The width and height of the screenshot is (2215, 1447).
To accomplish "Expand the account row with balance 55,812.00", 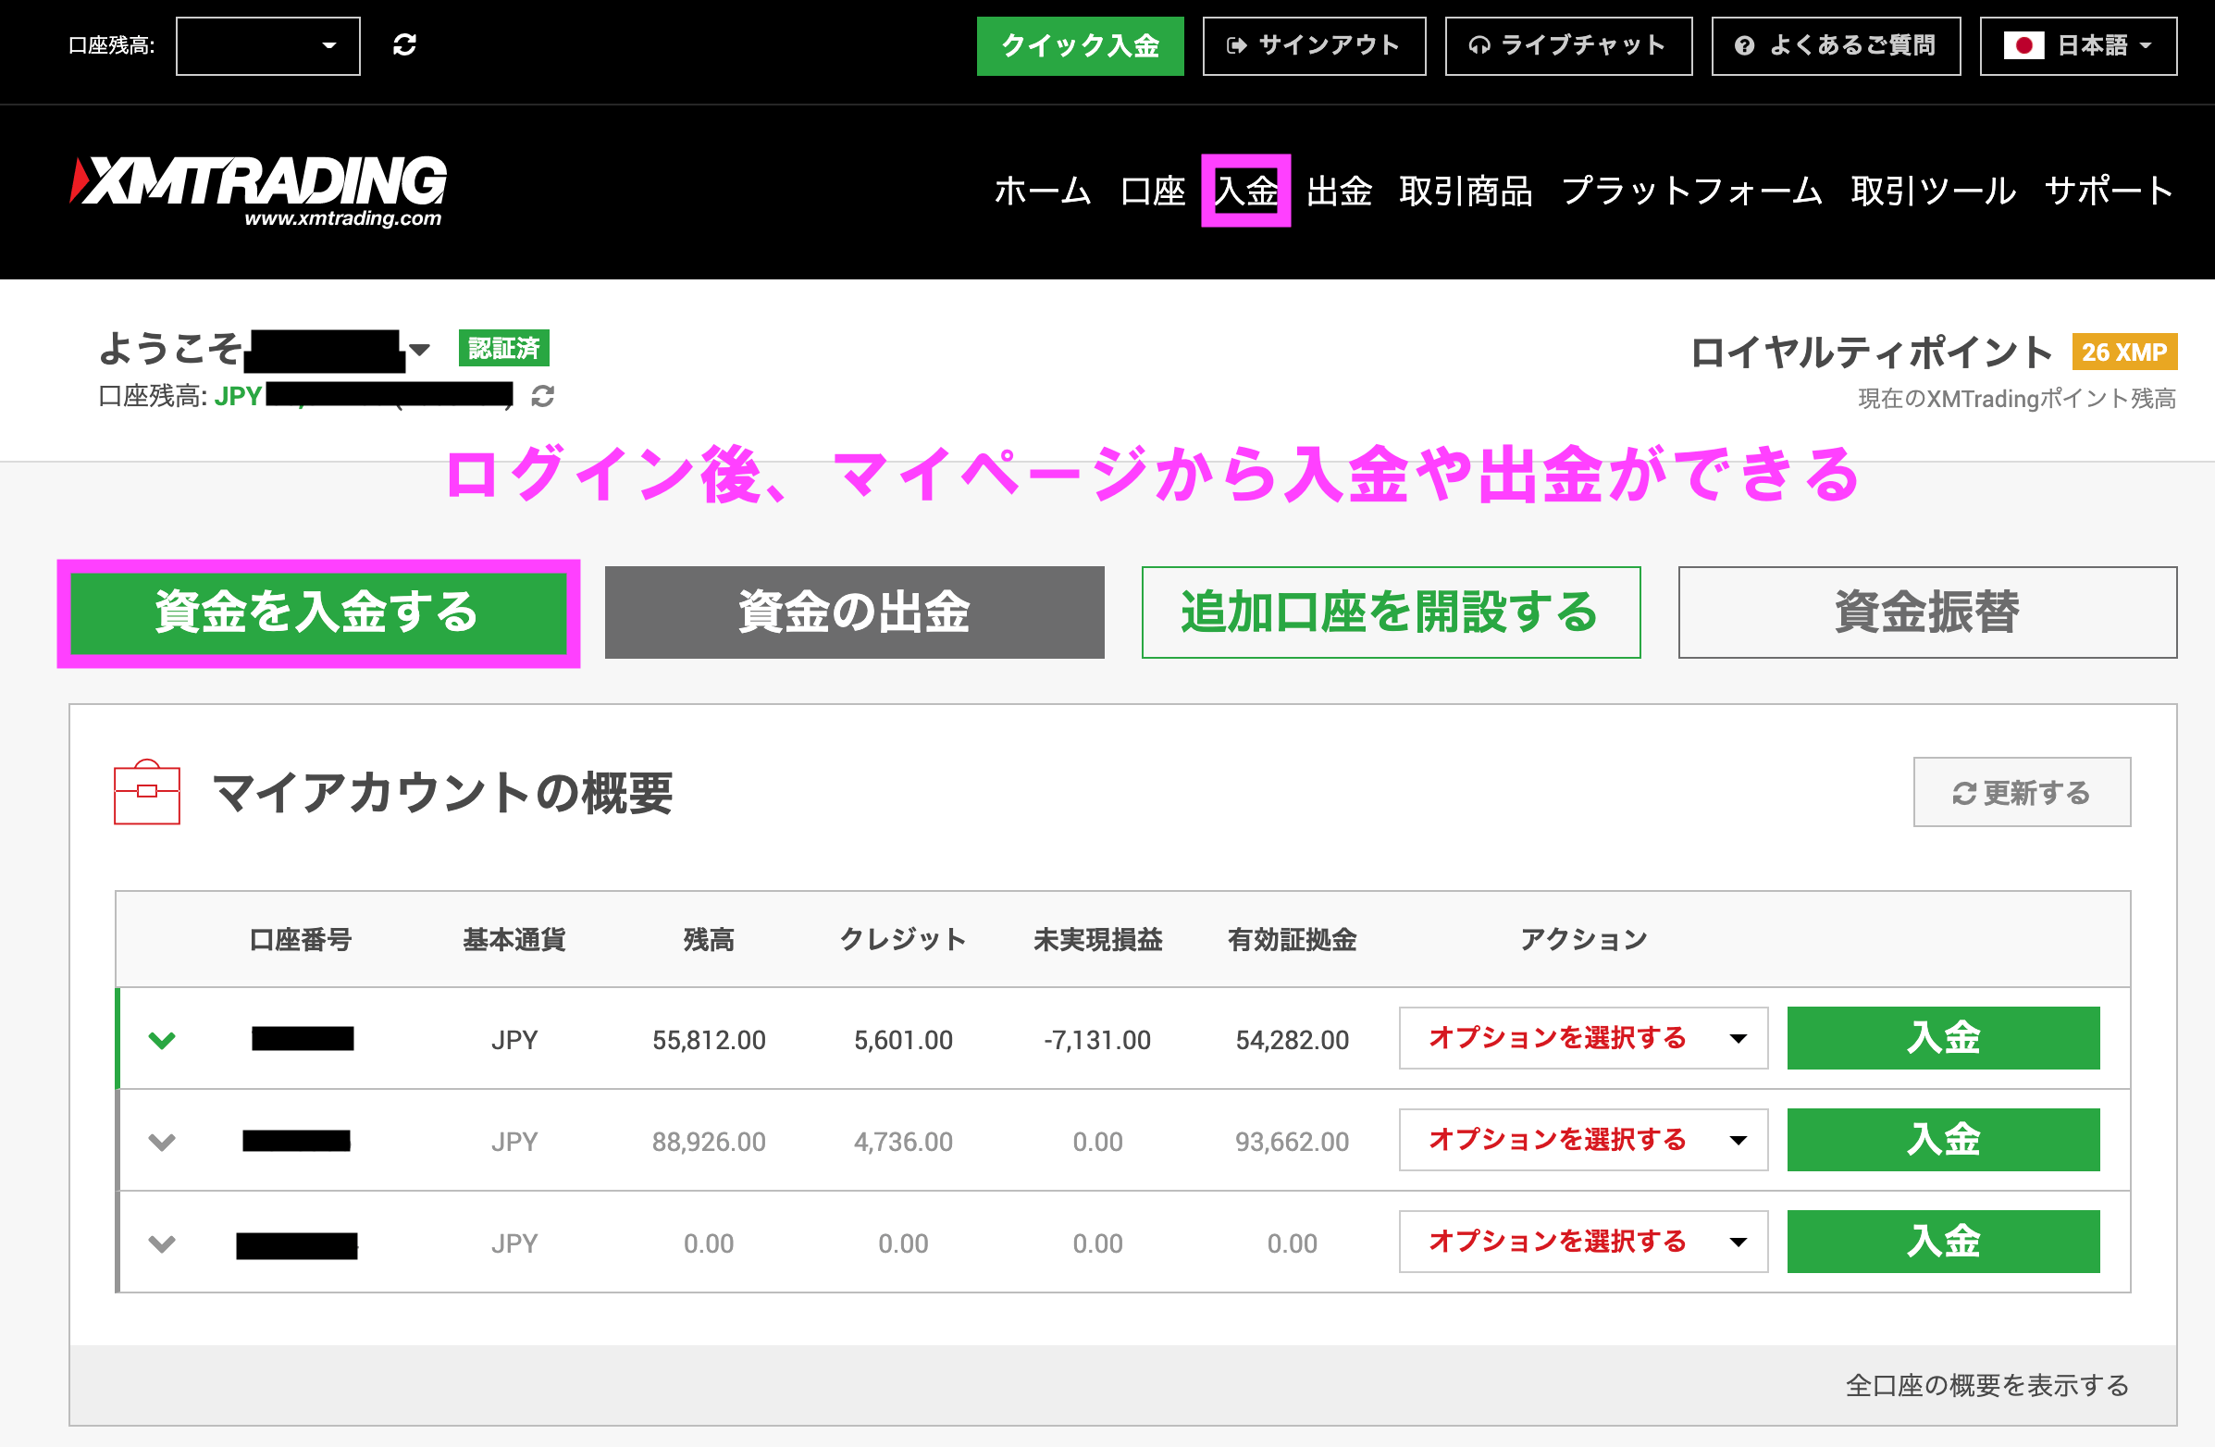I will (x=162, y=1039).
